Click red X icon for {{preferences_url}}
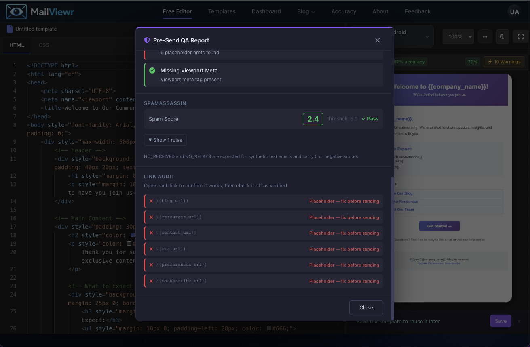This screenshot has height=347, width=530. (151, 265)
